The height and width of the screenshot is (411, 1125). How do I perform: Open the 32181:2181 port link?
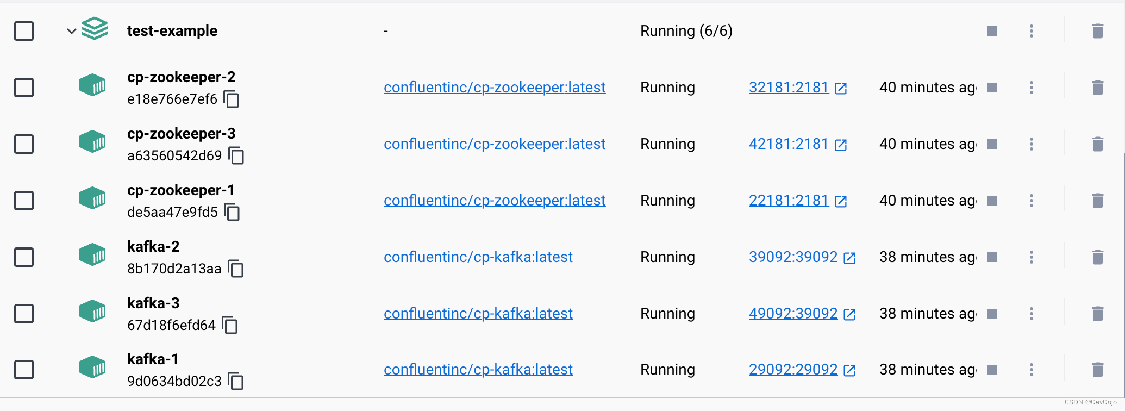coord(789,87)
